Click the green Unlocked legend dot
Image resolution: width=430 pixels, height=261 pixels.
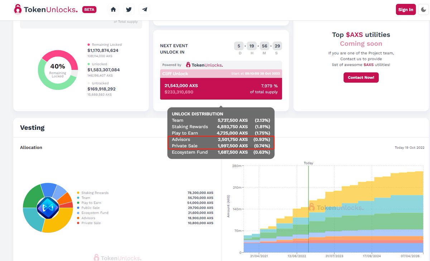click(x=89, y=64)
